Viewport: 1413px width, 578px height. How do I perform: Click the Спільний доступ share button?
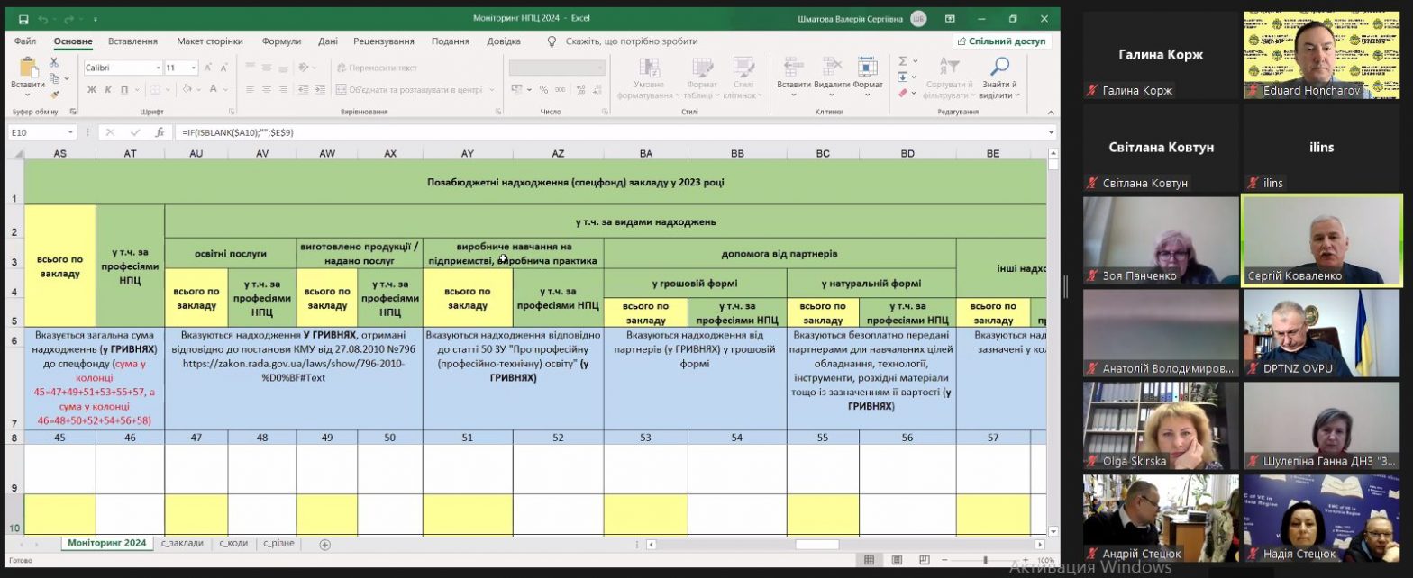[1002, 41]
